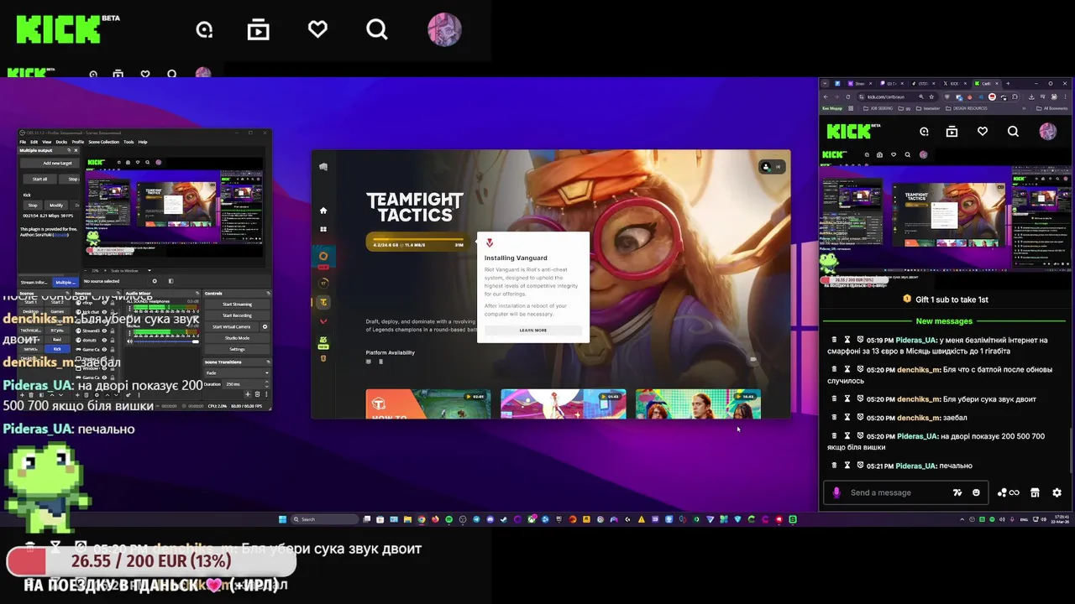
Task: Open DESIGN RESOURCES bookmark folder in Chrome
Action: pyautogui.click(x=967, y=108)
